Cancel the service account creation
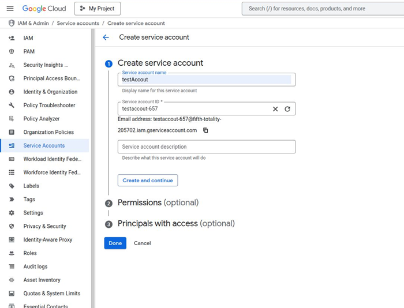 click(x=142, y=243)
